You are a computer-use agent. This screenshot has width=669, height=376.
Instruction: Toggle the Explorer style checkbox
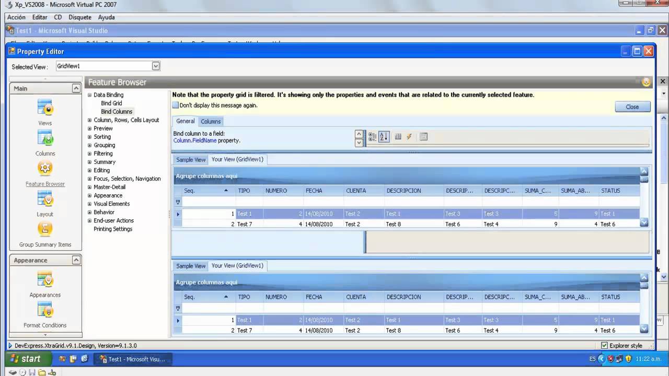point(604,346)
